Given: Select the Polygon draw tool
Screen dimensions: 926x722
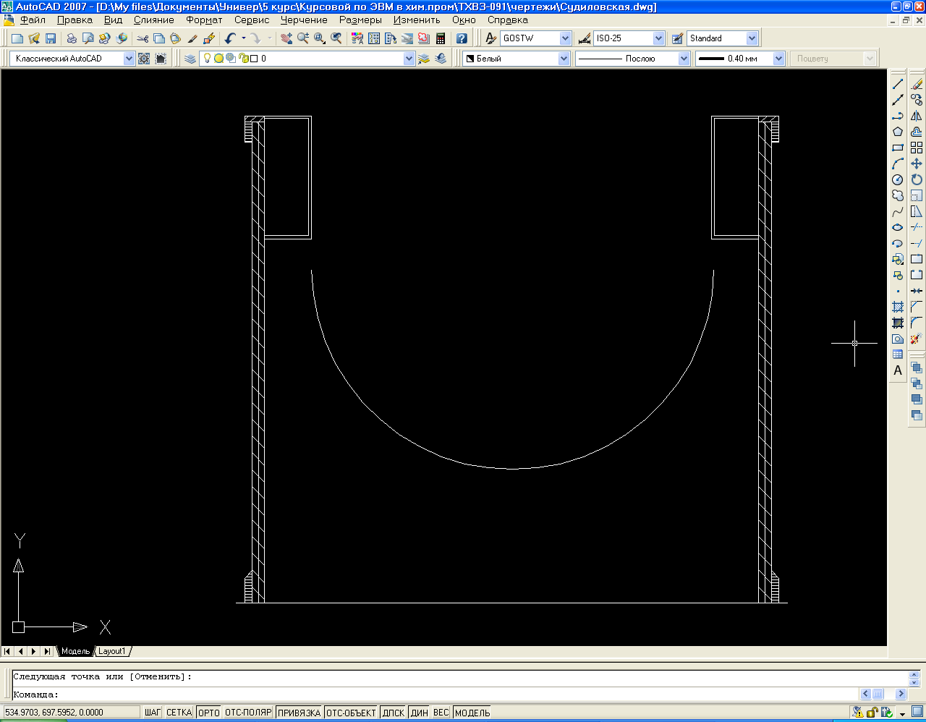Looking at the screenshot, I should pos(898,132).
